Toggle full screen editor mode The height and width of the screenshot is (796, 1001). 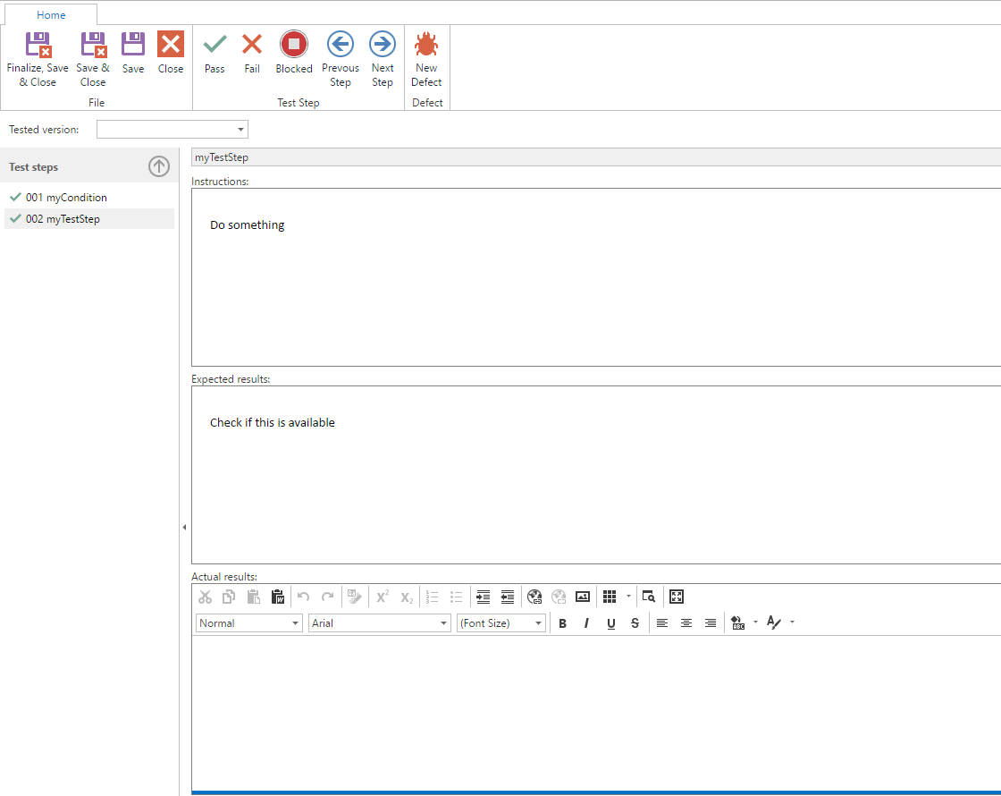(x=677, y=597)
